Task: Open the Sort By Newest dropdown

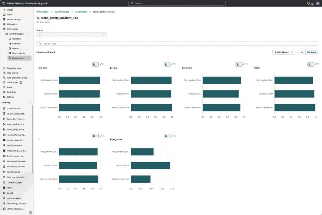Action: coord(284,52)
